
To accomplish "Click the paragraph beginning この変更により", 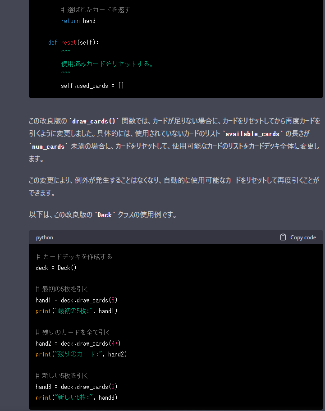I will [174, 187].
